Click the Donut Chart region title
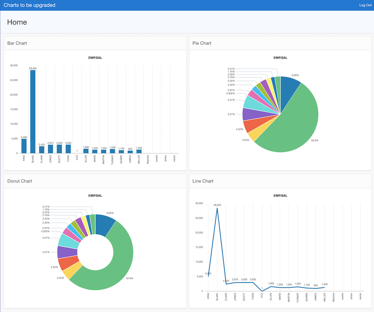Viewport: 374px width, 312px height. [19, 181]
